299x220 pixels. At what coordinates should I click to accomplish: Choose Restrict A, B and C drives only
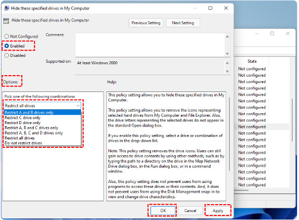coord(43,128)
